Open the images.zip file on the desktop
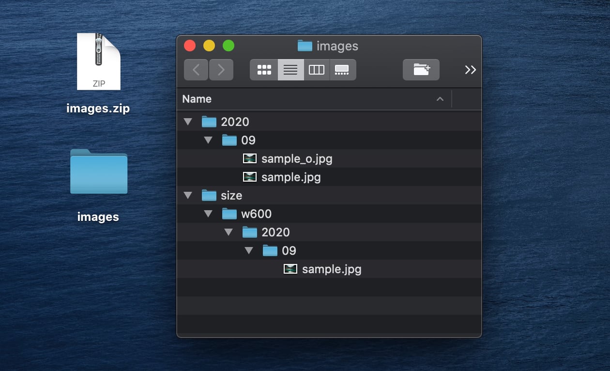 98,62
